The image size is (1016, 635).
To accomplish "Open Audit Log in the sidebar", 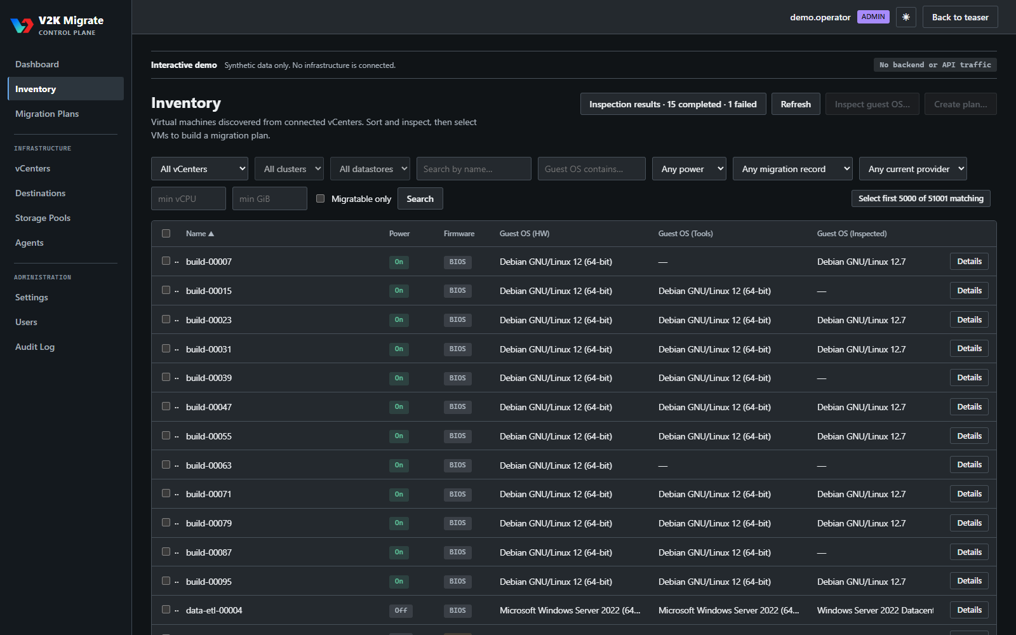I will tap(65, 347).
